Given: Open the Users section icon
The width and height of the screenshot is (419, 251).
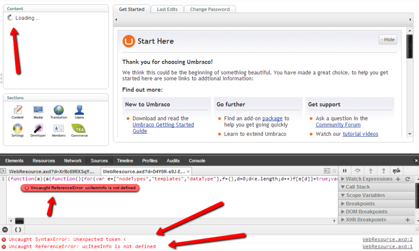Looking at the screenshot, I should [80, 112].
